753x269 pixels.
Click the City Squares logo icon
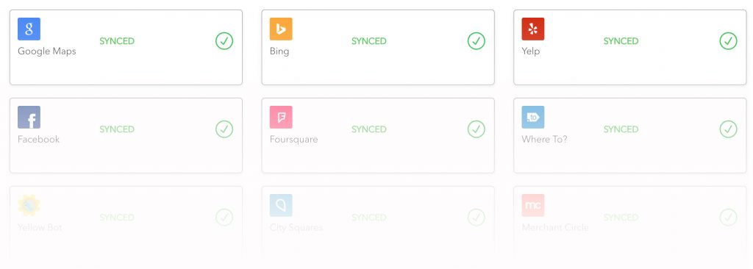pos(281,206)
